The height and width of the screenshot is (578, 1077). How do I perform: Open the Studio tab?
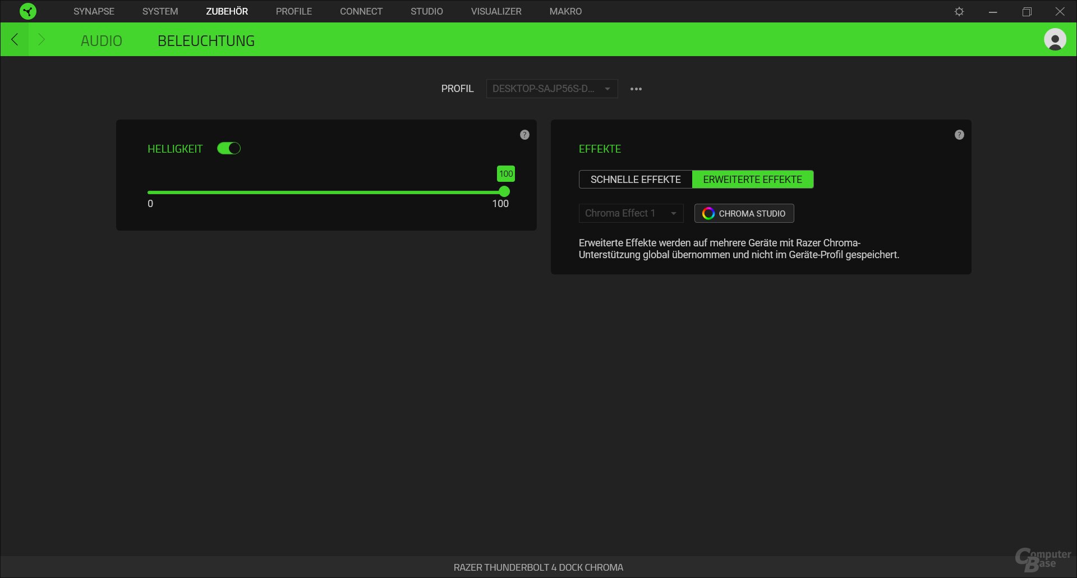(427, 11)
